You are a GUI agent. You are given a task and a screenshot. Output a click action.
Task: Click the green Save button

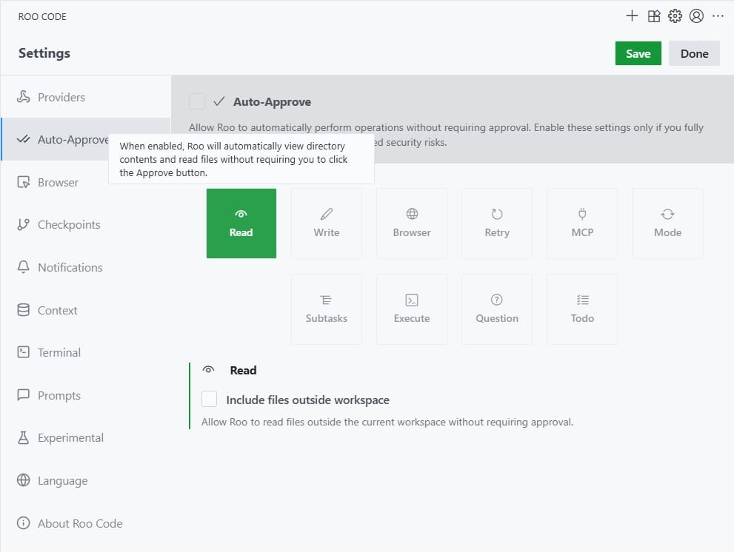coord(638,53)
